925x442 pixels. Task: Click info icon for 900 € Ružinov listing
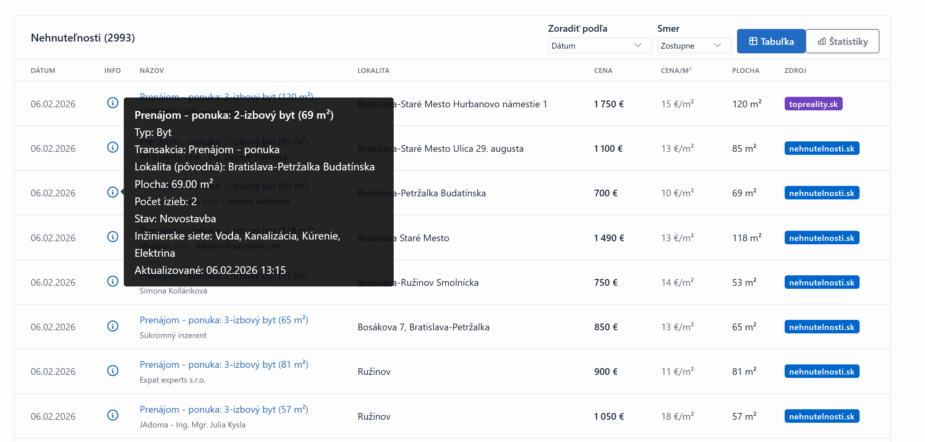click(x=112, y=370)
